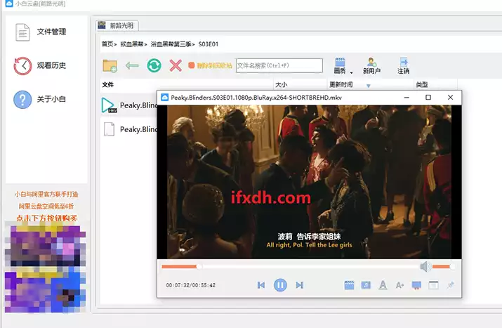Click the blue screen icon in player
502x328 pixels.
[x=416, y=285]
